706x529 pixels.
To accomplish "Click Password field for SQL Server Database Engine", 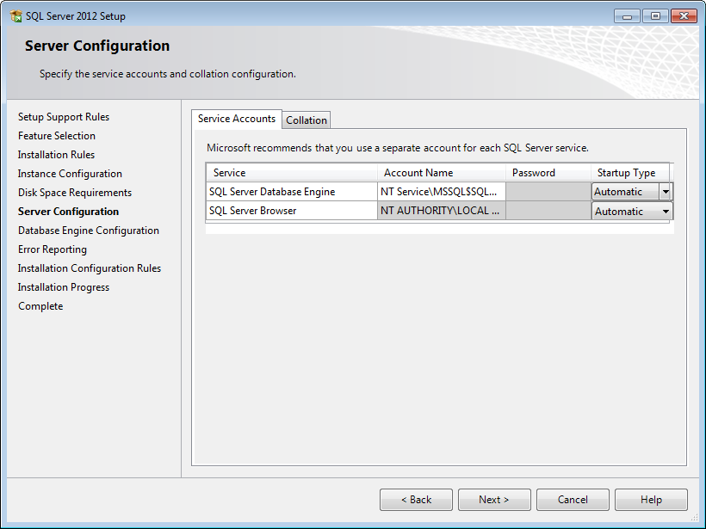I will (548, 192).
